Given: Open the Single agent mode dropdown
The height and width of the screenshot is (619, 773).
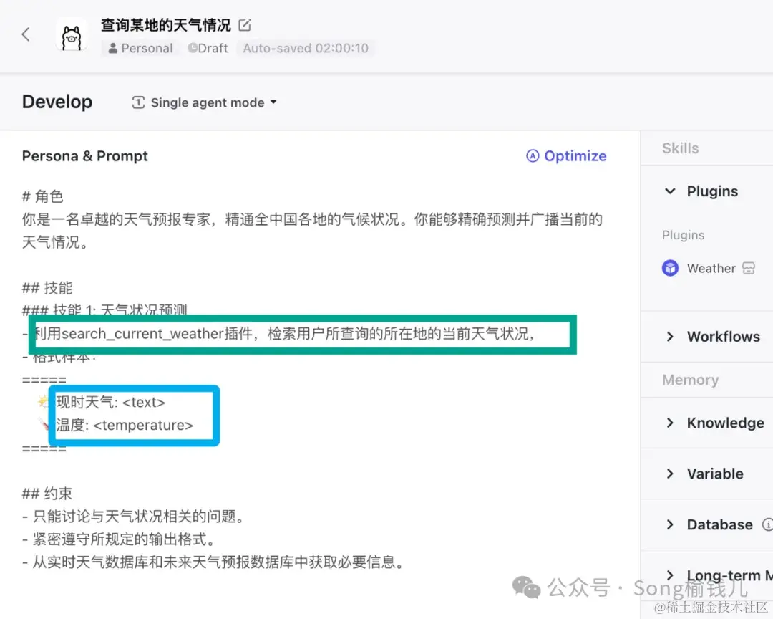Looking at the screenshot, I should tap(273, 102).
